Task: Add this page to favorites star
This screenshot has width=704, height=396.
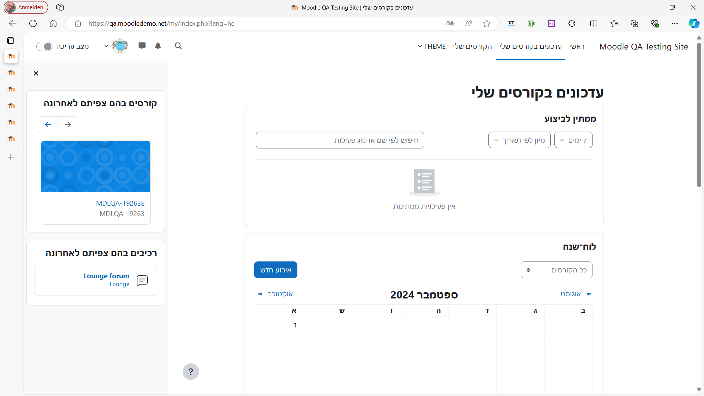Action: click(487, 23)
